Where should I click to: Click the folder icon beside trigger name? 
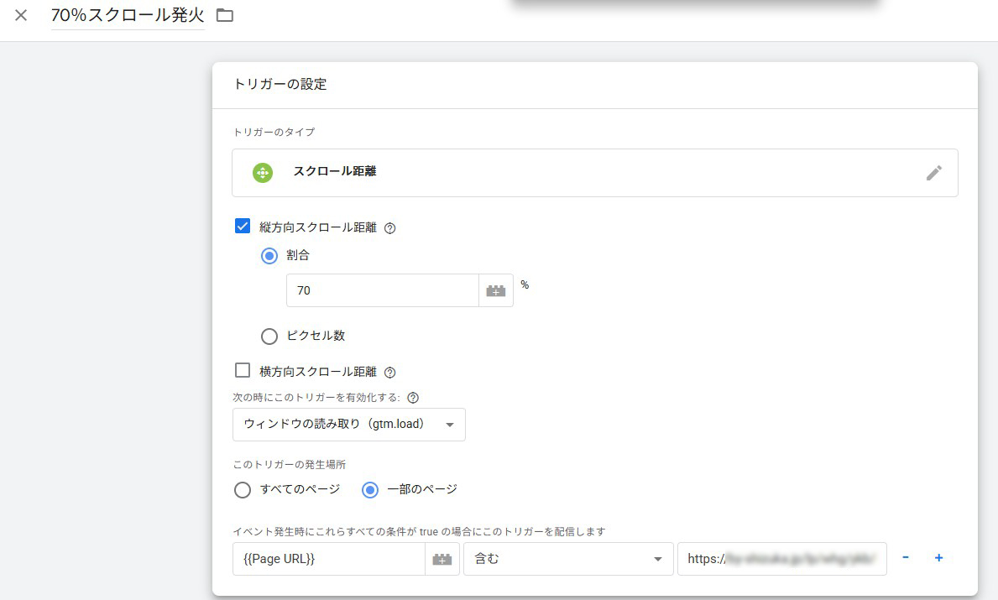[x=225, y=15]
